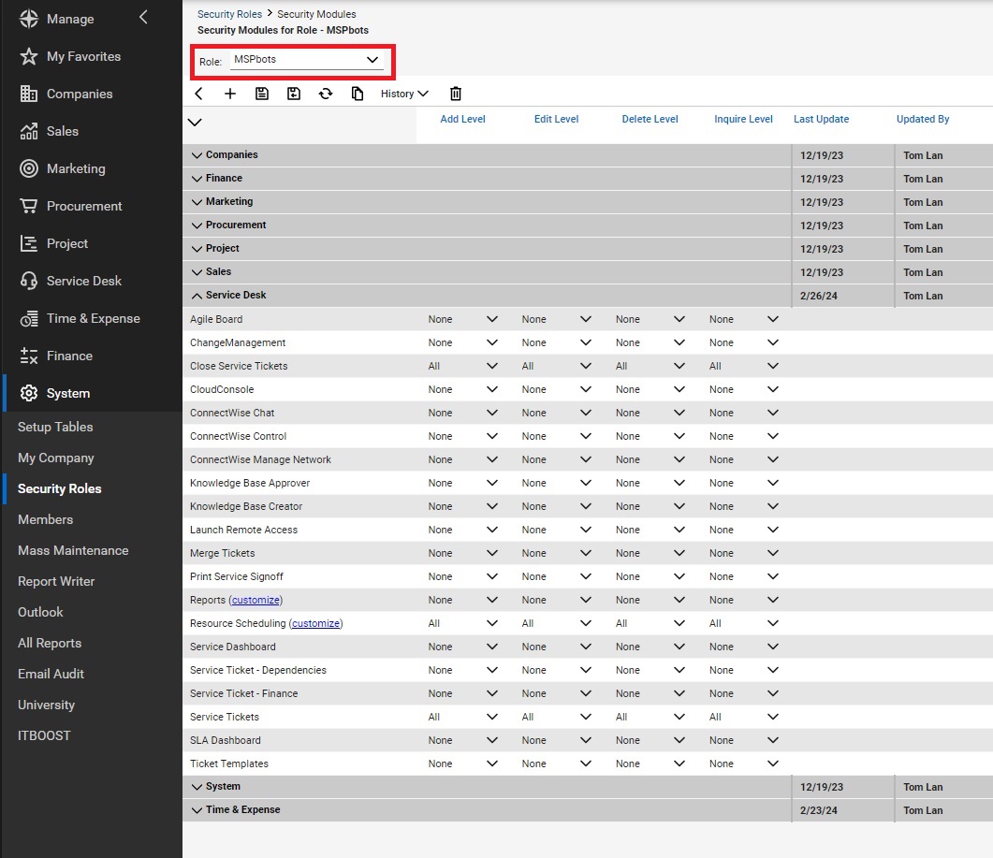This screenshot has height=858, width=993.
Task: Collapse the Service Desk module section
Action: point(197,296)
